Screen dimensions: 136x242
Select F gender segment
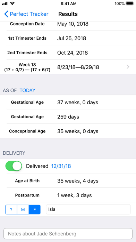click(35, 209)
